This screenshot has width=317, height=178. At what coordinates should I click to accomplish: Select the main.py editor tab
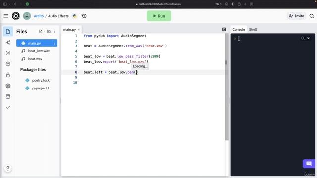coord(69,30)
